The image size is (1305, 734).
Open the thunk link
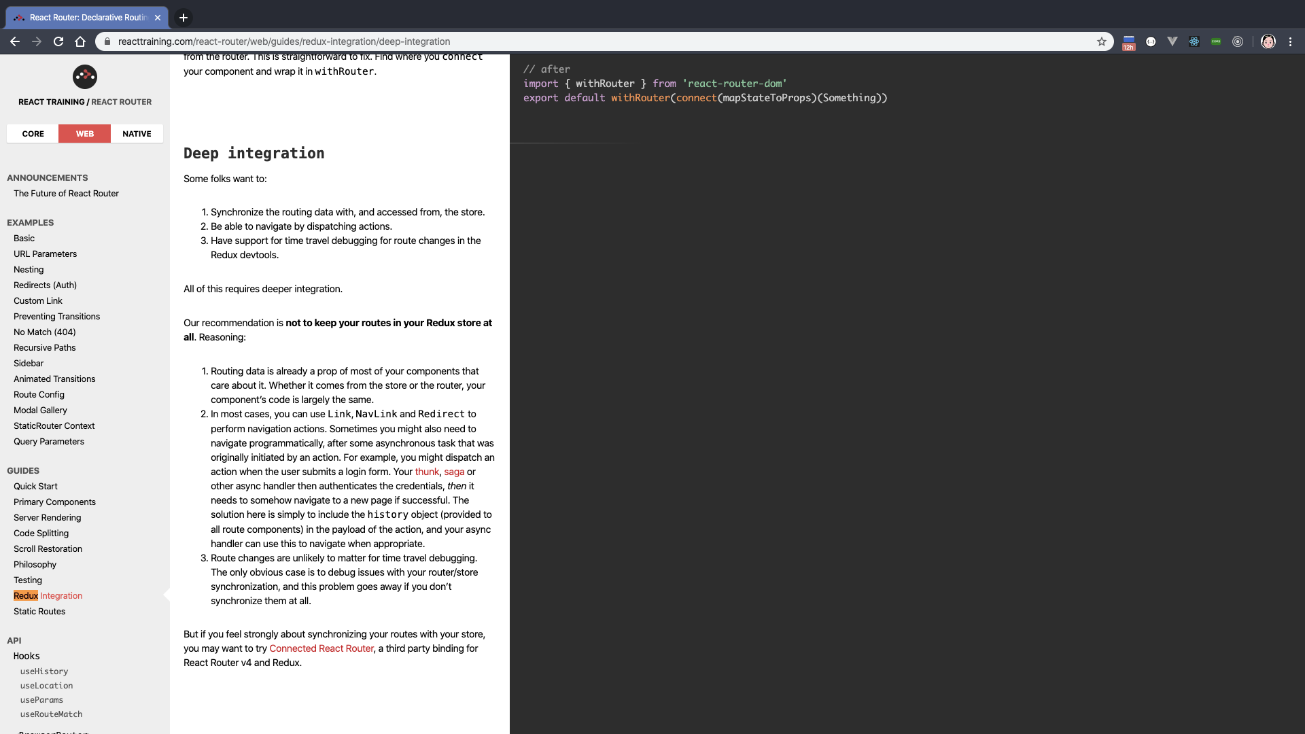427,472
